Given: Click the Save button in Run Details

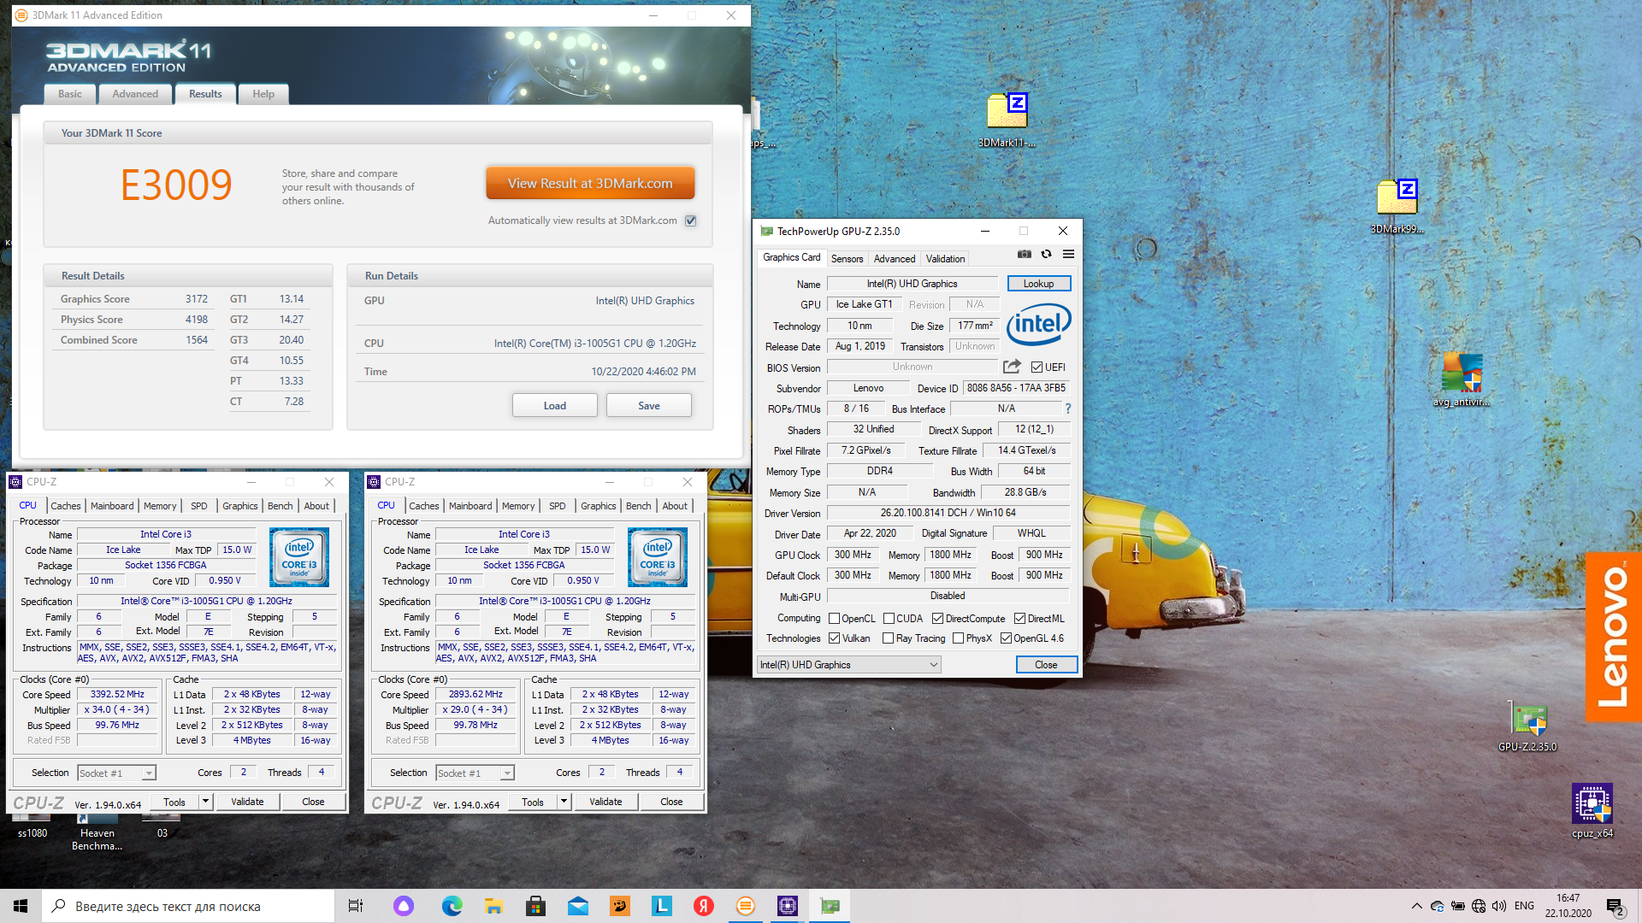Looking at the screenshot, I should [649, 406].
